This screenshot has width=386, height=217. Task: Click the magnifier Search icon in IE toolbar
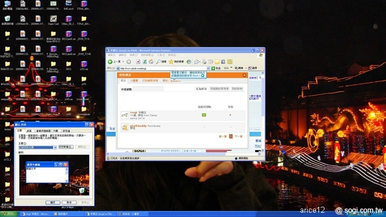[x=159, y=61]
